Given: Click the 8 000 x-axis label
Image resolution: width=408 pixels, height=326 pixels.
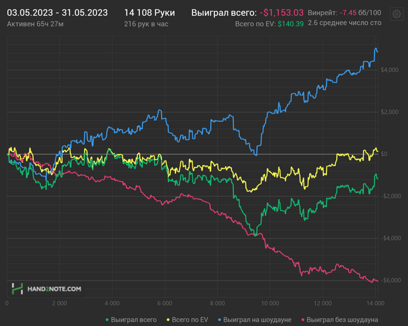Looking at the screenshot, I should [x=217, y=303].
